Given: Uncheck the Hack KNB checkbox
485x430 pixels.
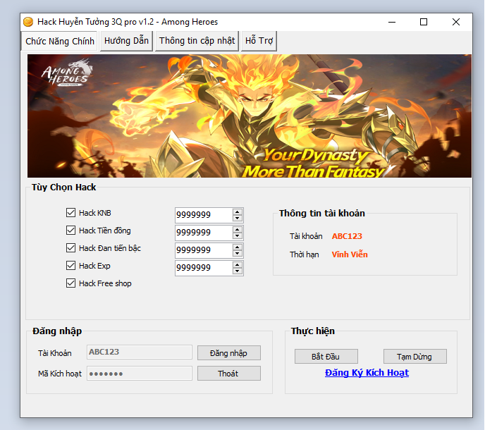Looking at the screenshot, I should click(x=70, y=213).
